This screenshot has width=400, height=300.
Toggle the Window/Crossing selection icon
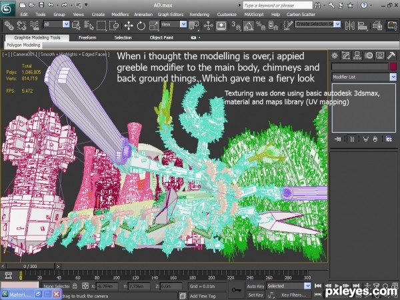(x=114, y=25)
